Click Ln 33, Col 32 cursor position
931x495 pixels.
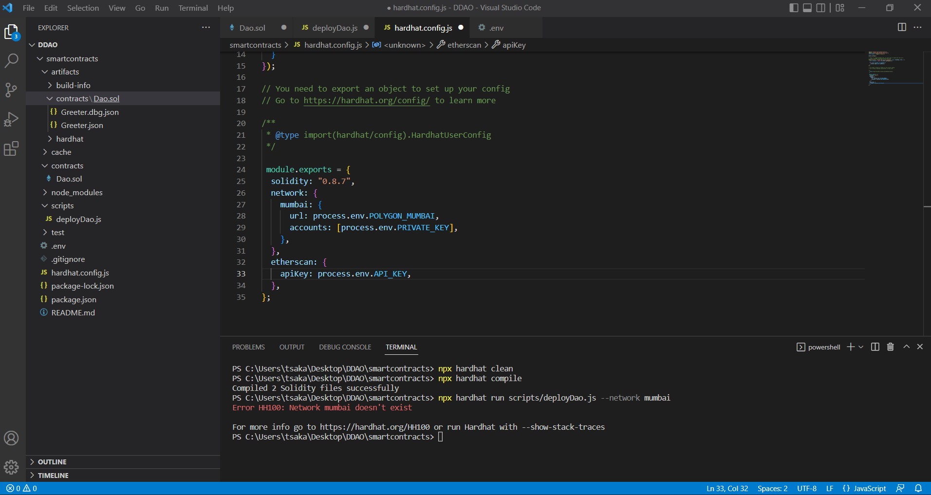point(727,488)
